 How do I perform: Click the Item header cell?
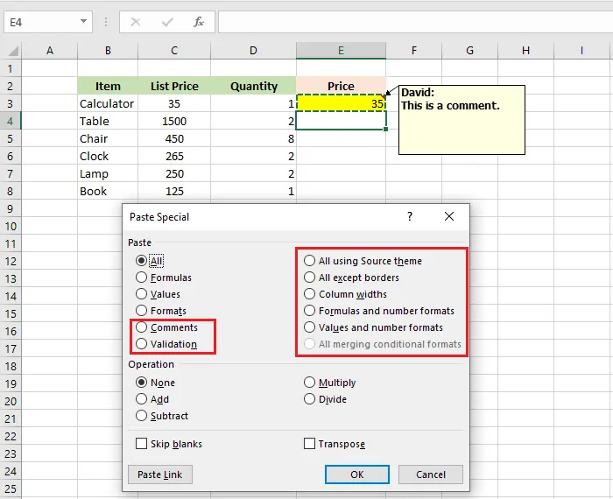[108, 86]
